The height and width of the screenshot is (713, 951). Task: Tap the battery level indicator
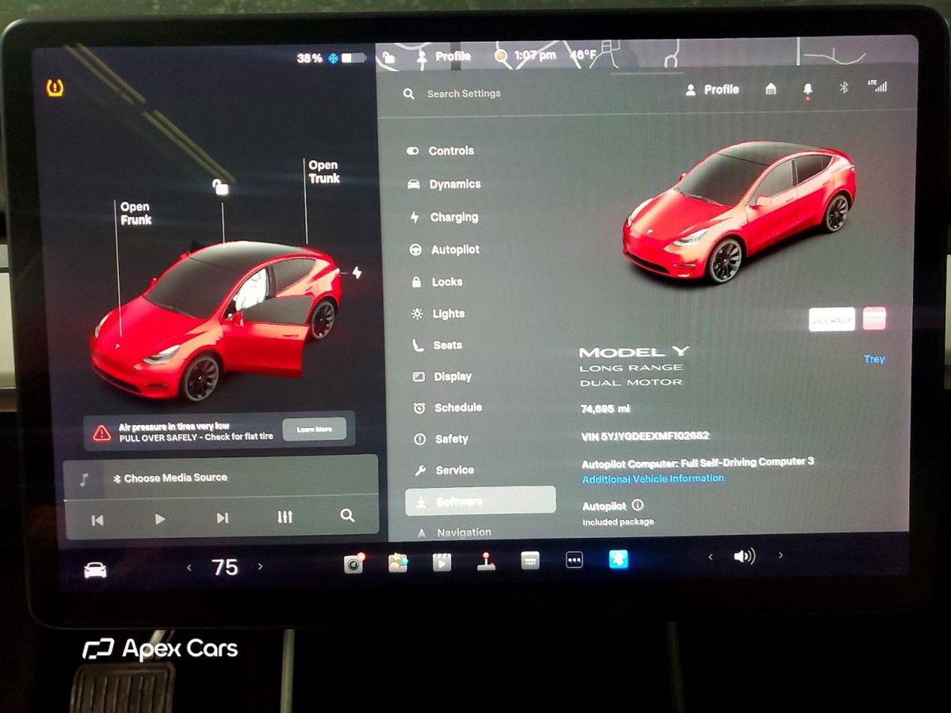[353, 58]
